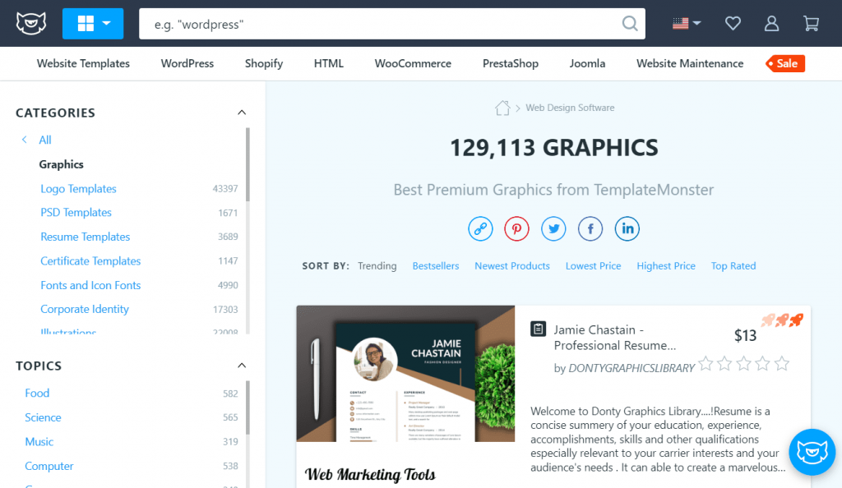Share on LinkedIn
Screen dimensions: 842x488
(x=627, y=229)
